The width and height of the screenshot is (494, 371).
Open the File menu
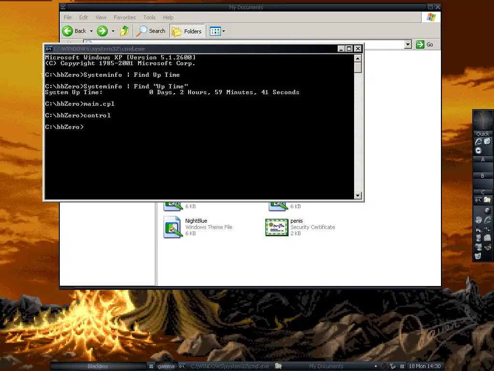[68, 17]
